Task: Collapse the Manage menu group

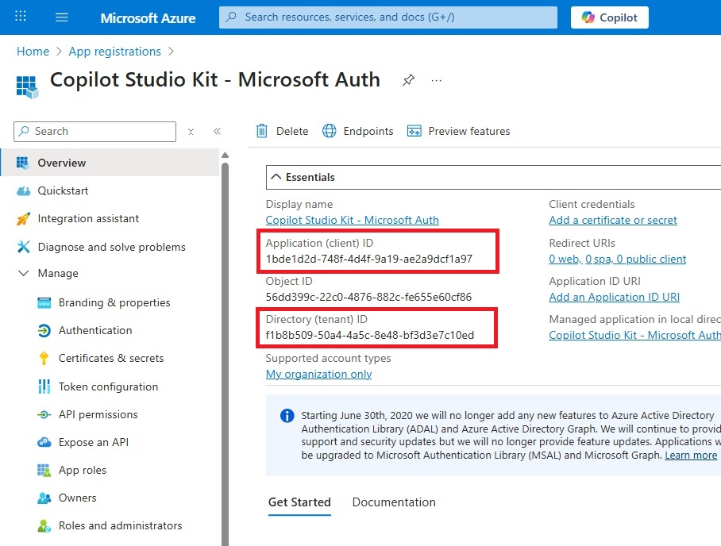Action: click(x=22, y=273)
